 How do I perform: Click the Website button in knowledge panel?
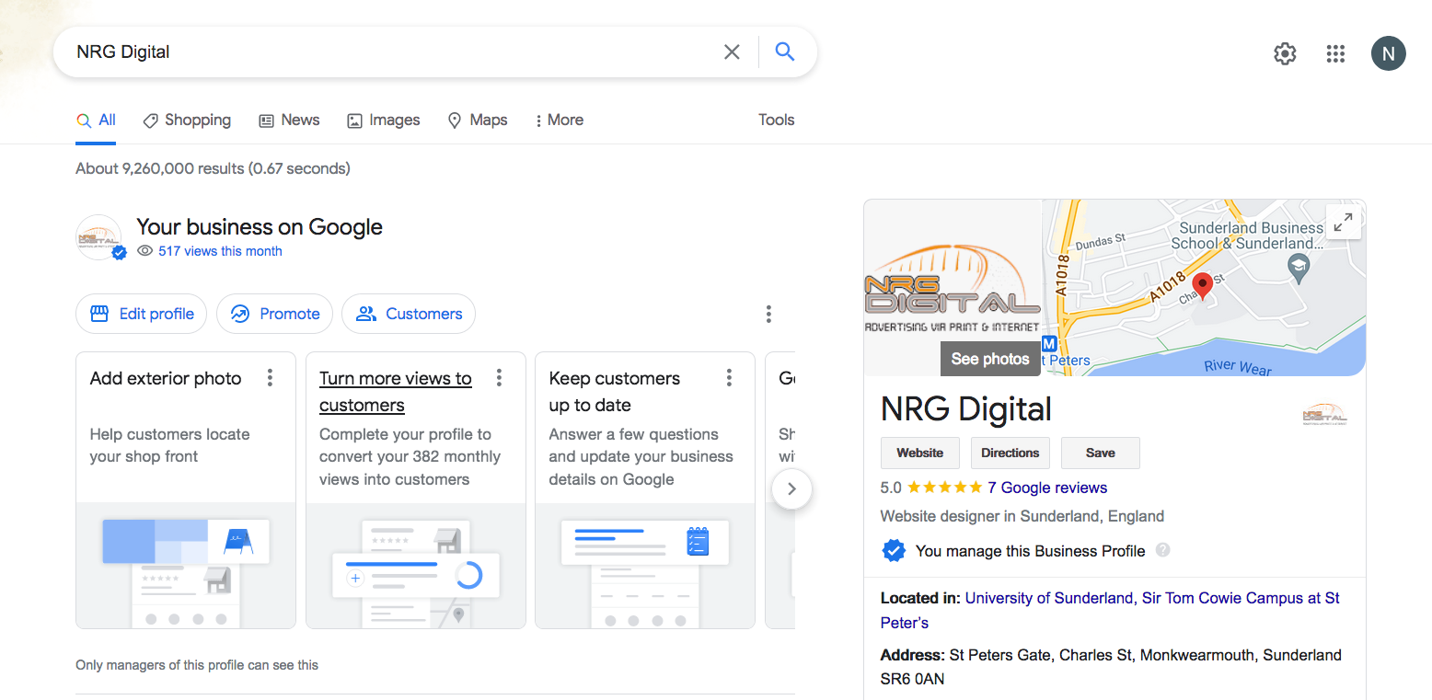point(920,453)
